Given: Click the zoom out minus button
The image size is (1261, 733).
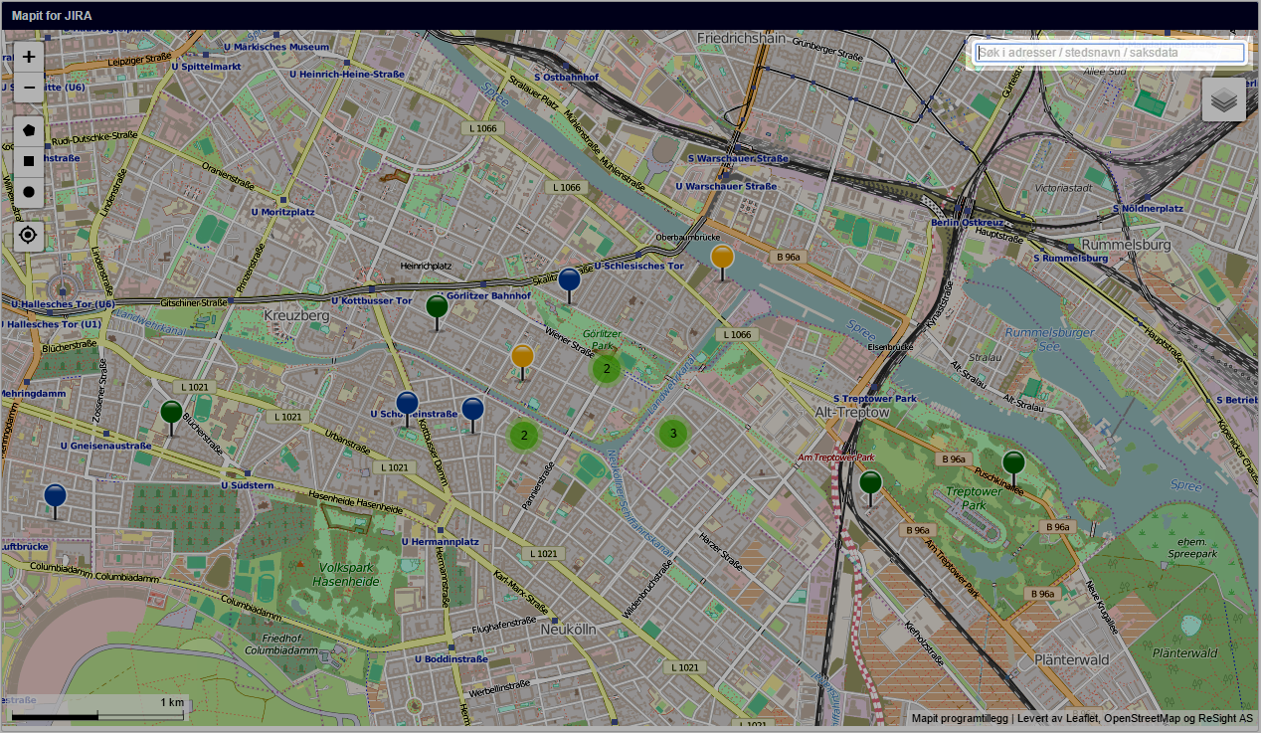Looking at the screenshot, I should 29,89.
